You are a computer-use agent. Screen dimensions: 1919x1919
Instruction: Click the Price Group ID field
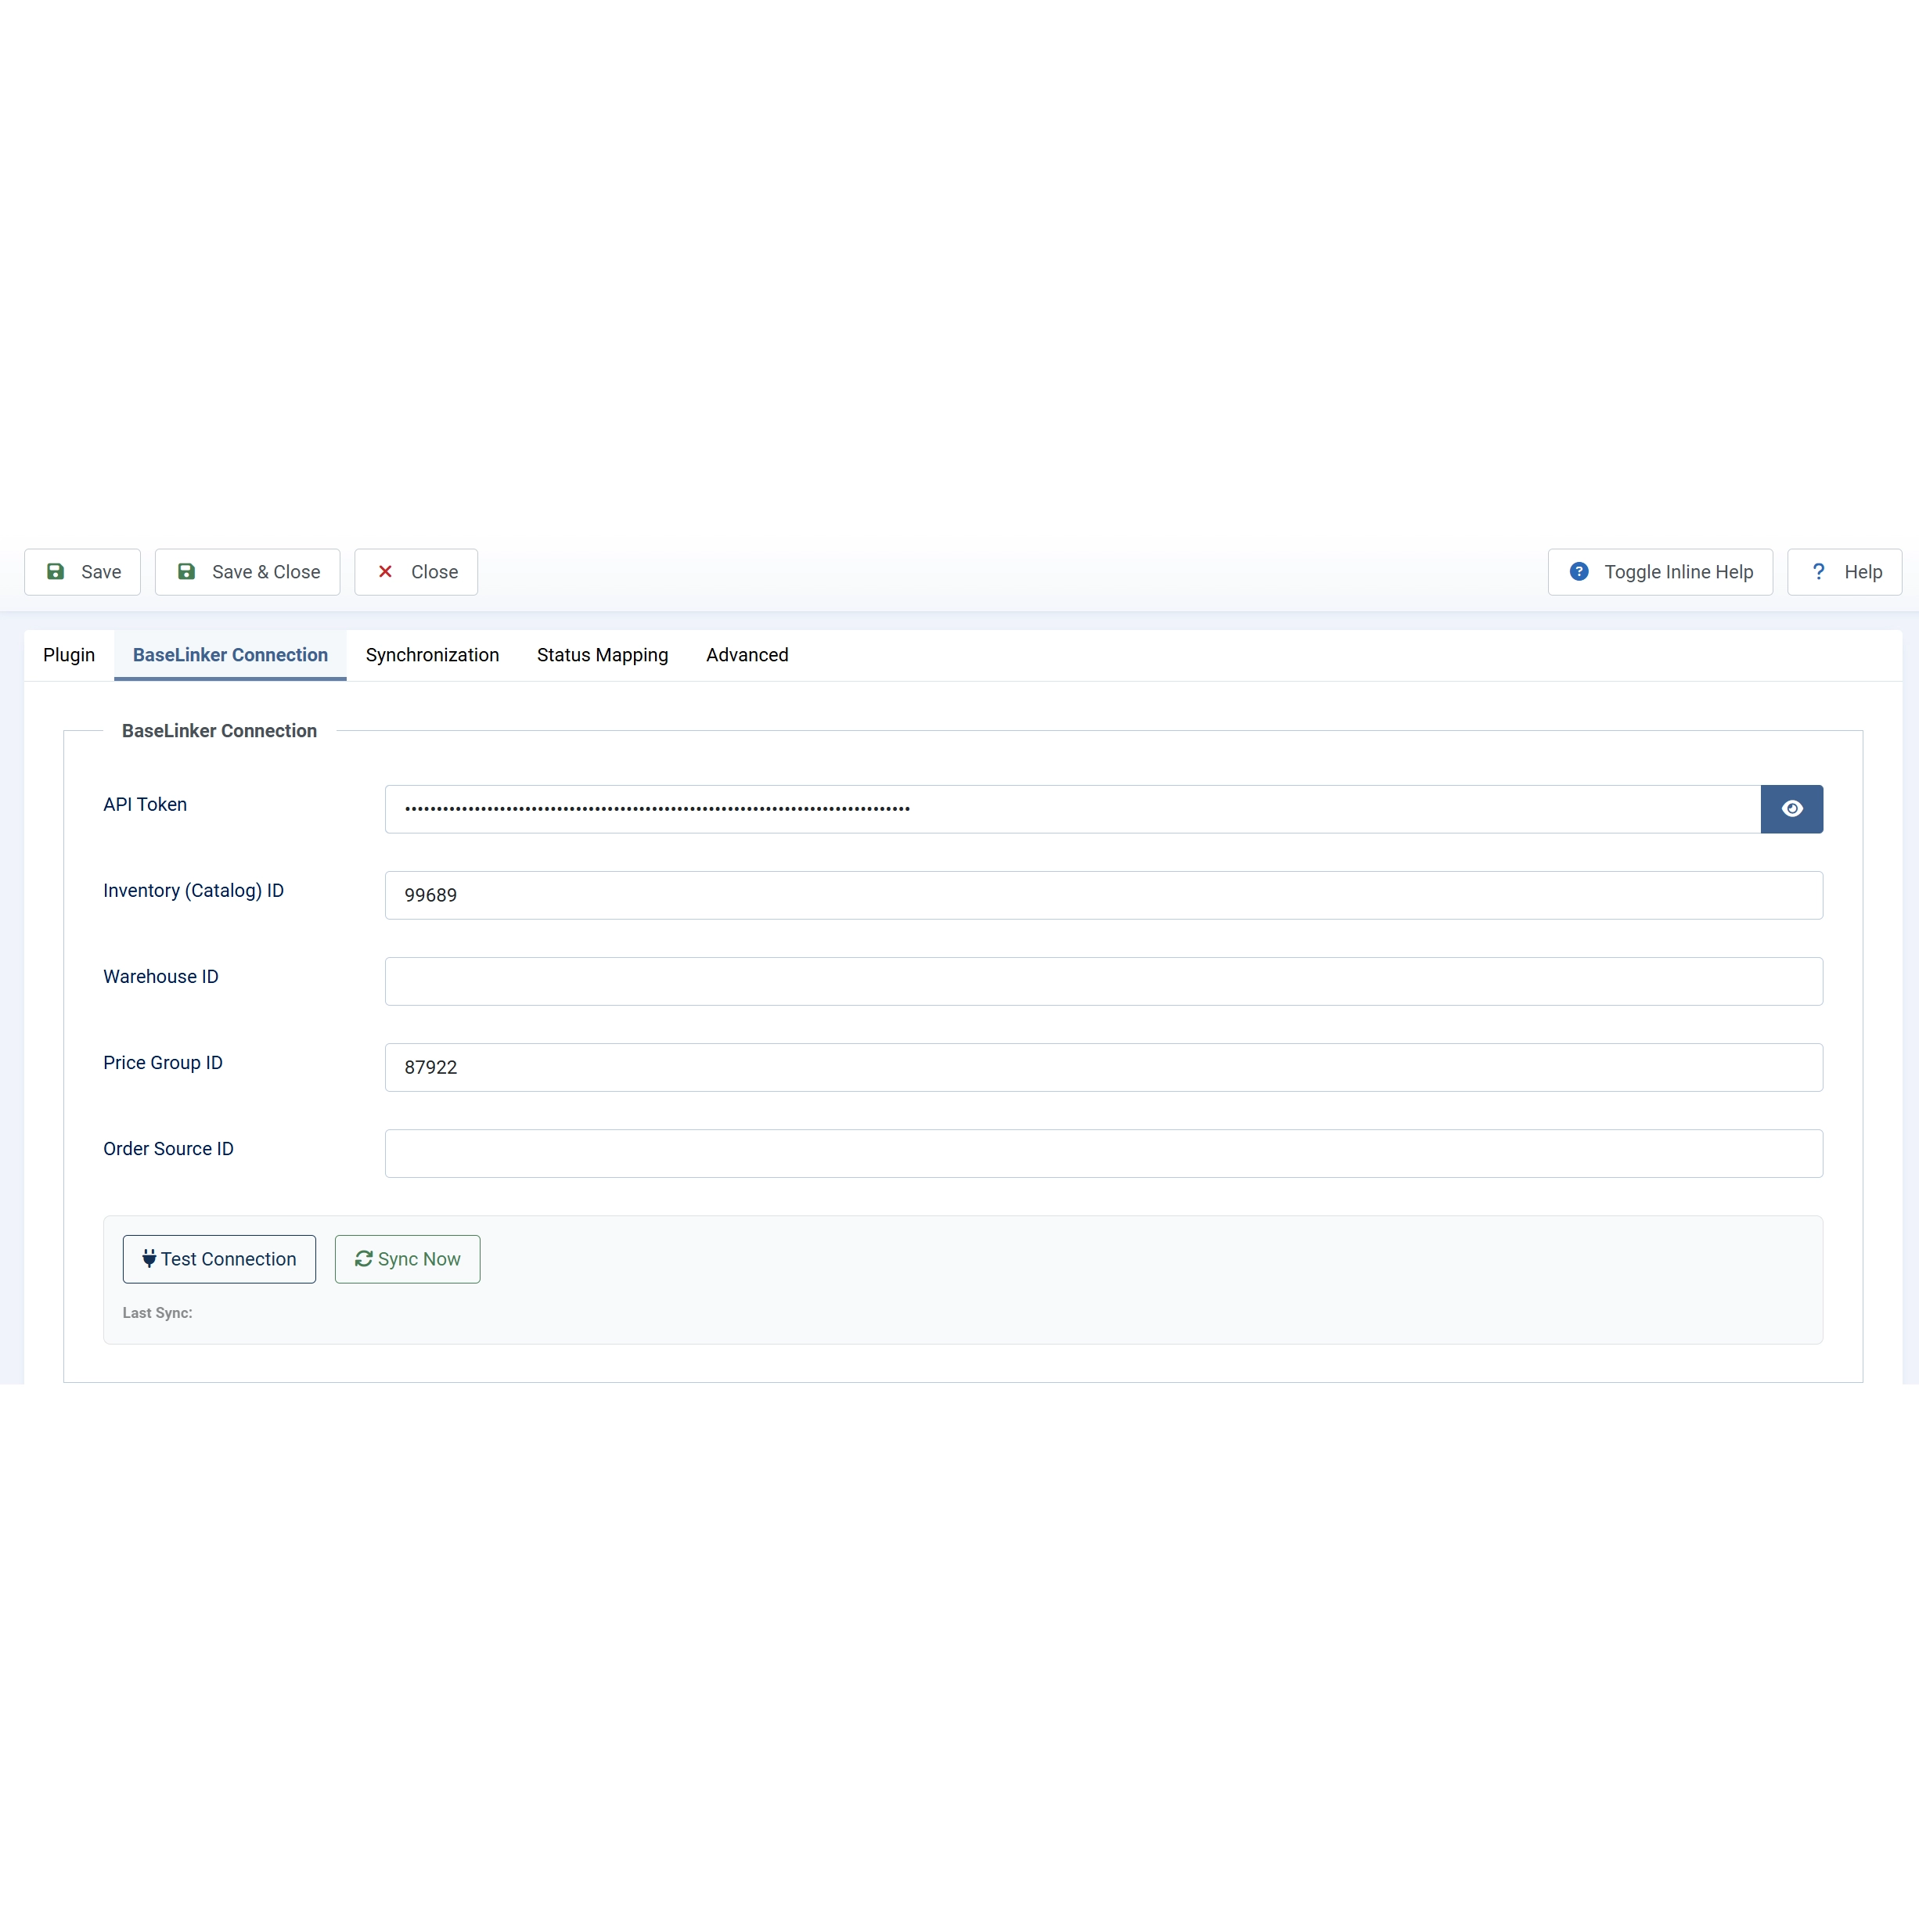point(1104,1067)
